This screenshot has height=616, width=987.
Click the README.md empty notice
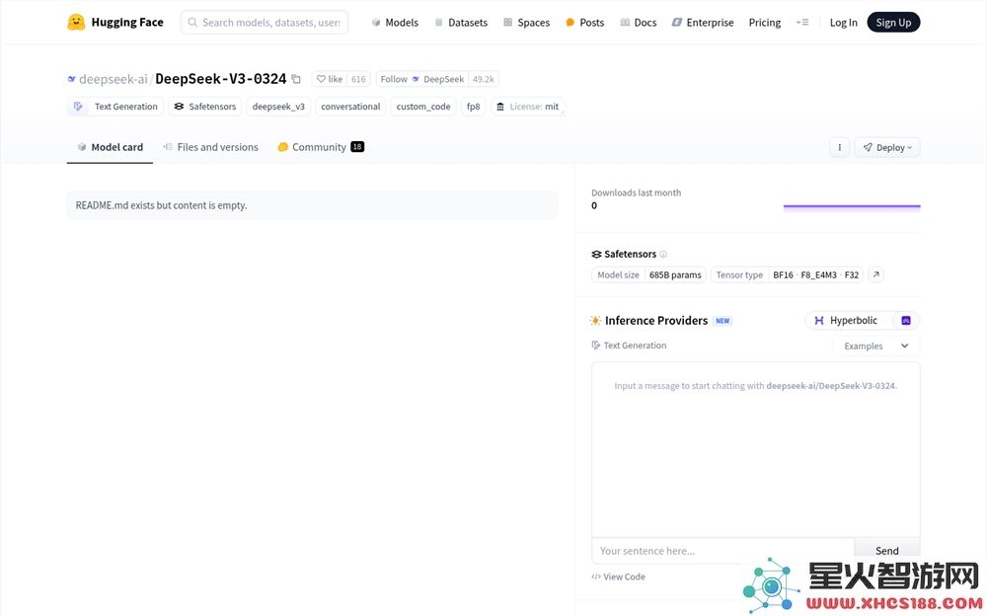click(312, 205)
